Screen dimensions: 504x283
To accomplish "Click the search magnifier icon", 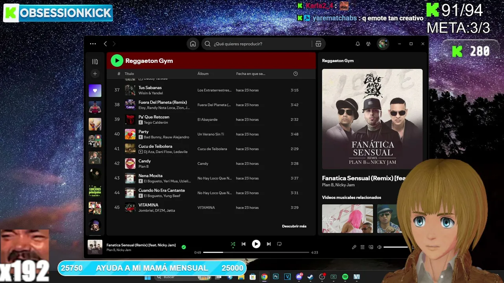I will click(208, 44).
